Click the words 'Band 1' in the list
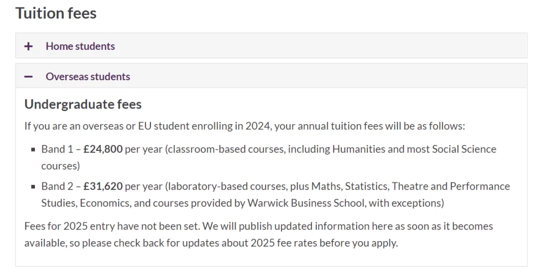 pos(53,149)
